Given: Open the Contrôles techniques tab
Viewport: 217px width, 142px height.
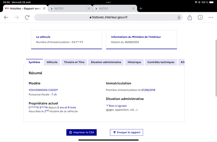Looking at the screenshot, I should coord(161,62).
